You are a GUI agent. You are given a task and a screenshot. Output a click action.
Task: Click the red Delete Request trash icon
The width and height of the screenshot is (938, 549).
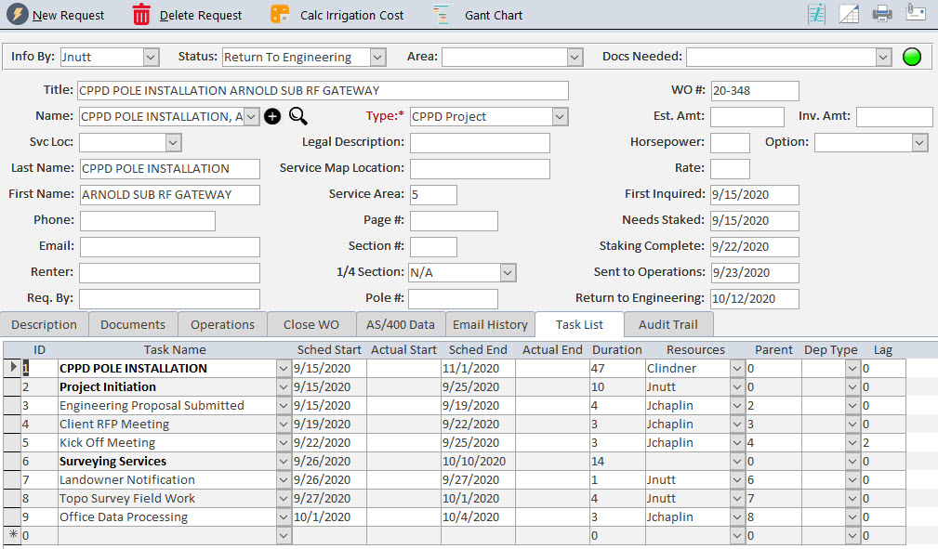pos(141,15)
